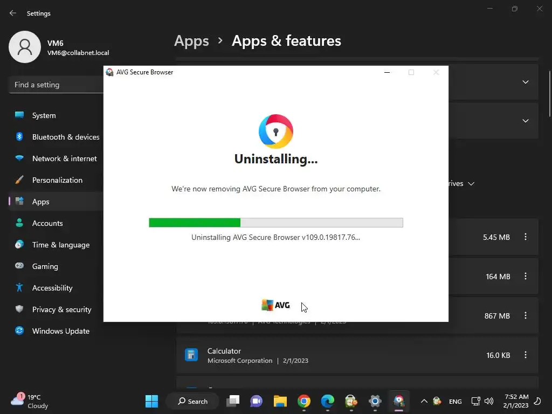Click the 16.0 KB size value
Viewport: 552px width, 414px height.
498,355
